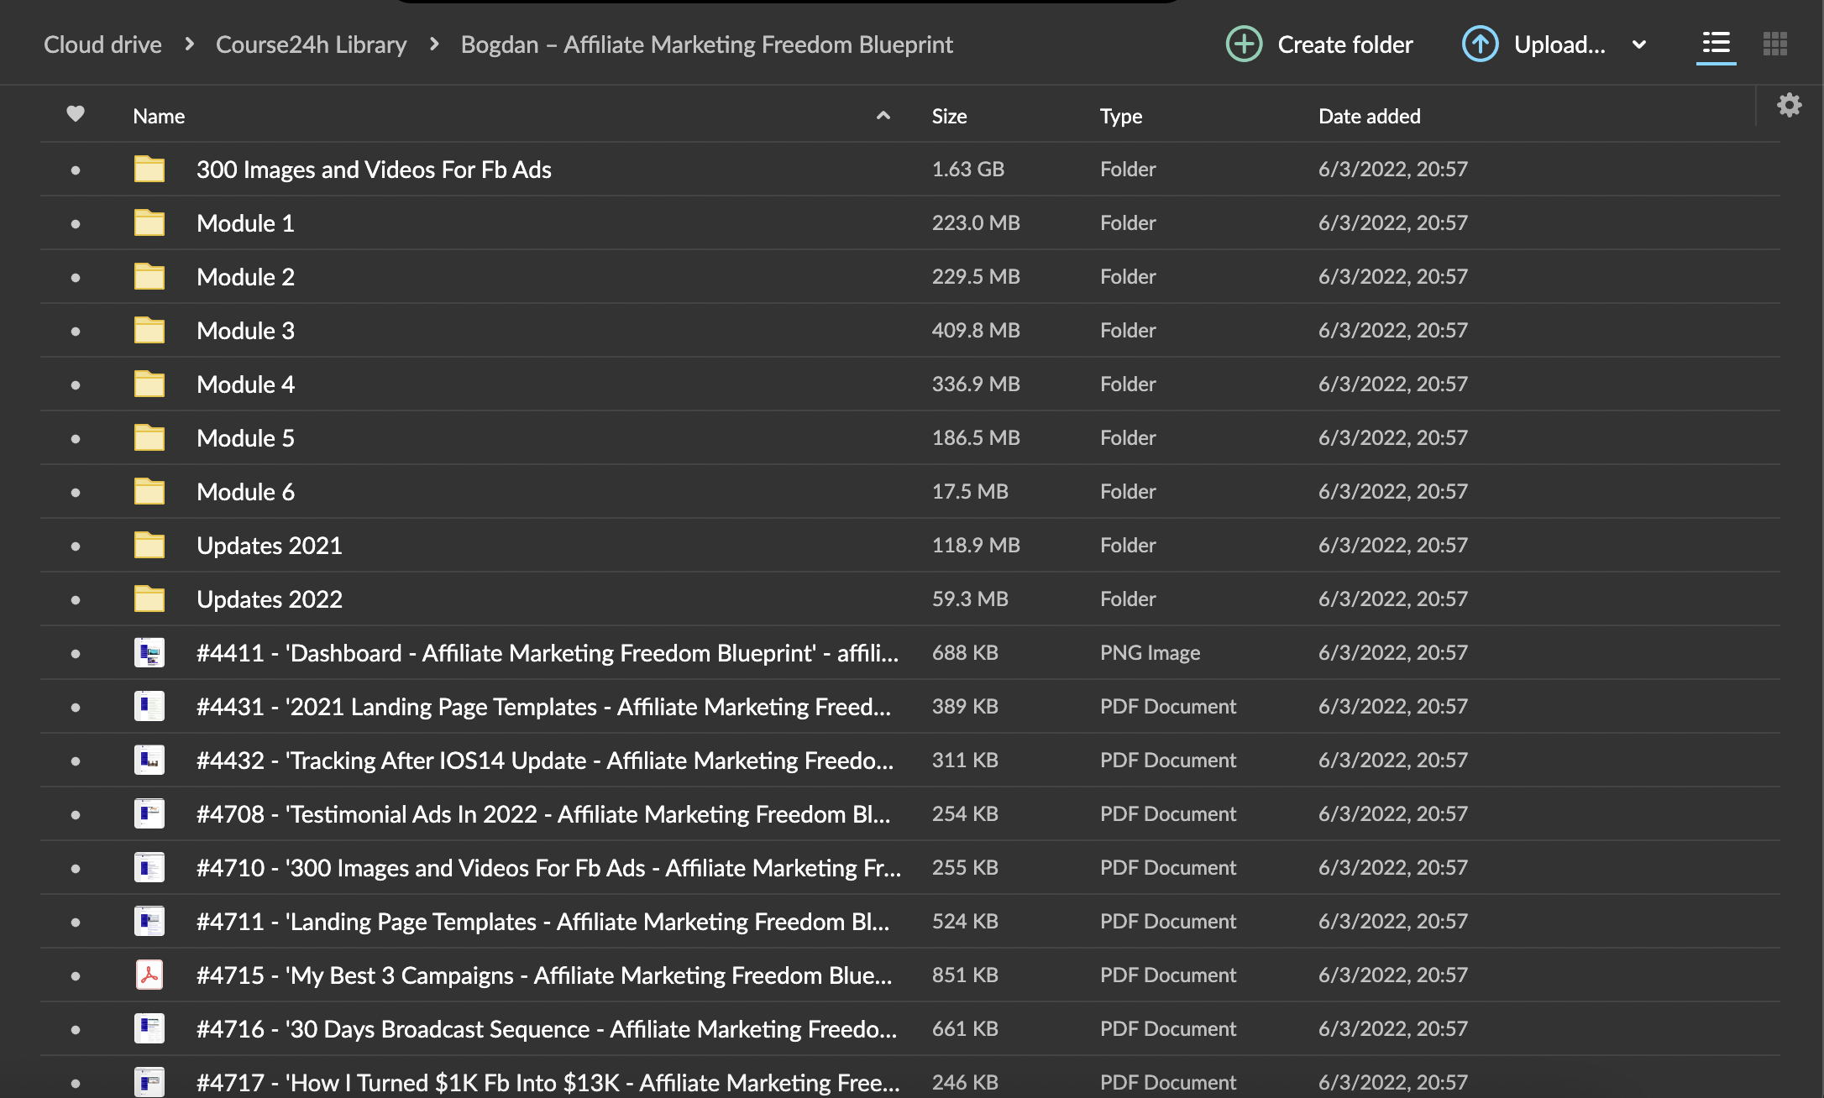The height and width of the screenshot is (1098, 1824).
Task: Select file #4431 2021 Landing Page Templates
Action: 543,707
